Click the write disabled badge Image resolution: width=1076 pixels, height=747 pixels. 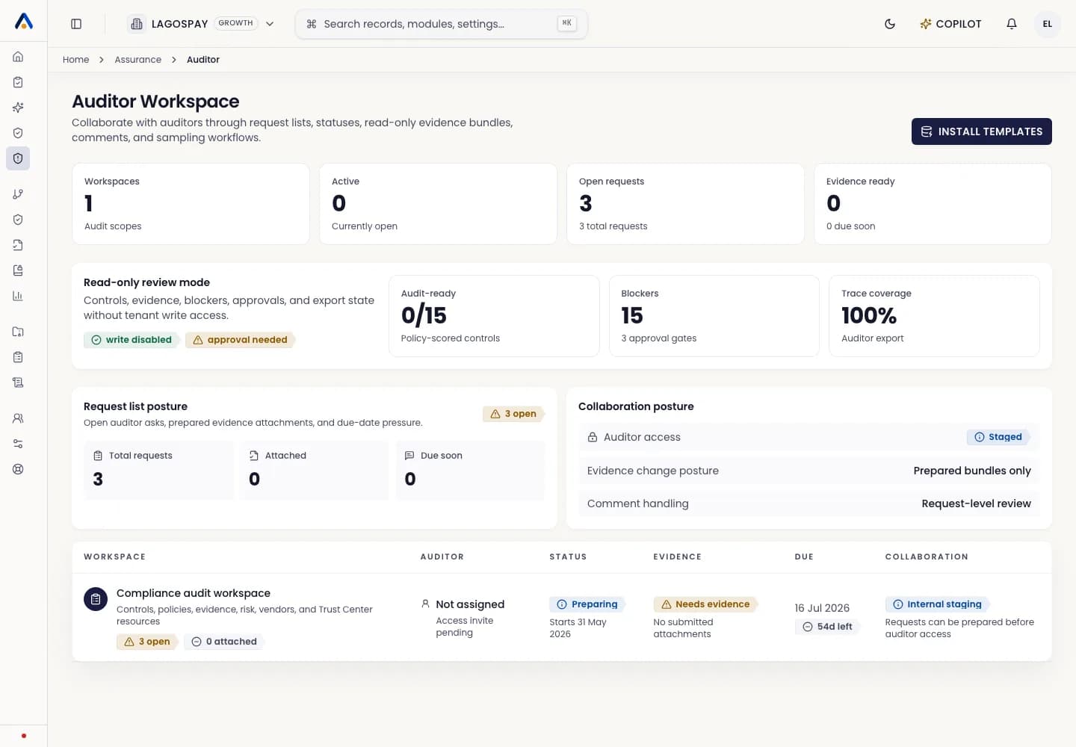[x=131, y=340]
